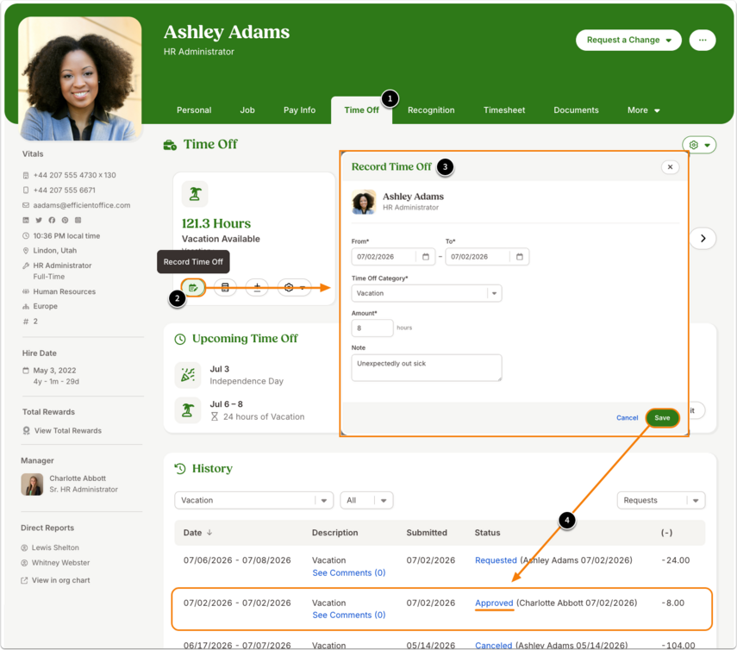Click the aadams@efficientoffice.com email address
Viewport: 737px width, 650px height.
[x=82, y=205]
